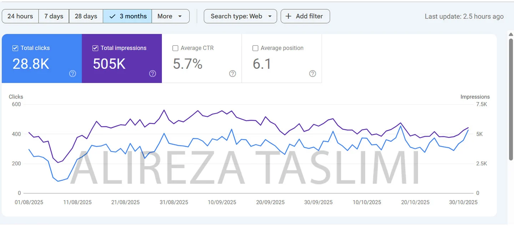
Task: Click help icon on Total clicks card
Action: tap(72, 74)
